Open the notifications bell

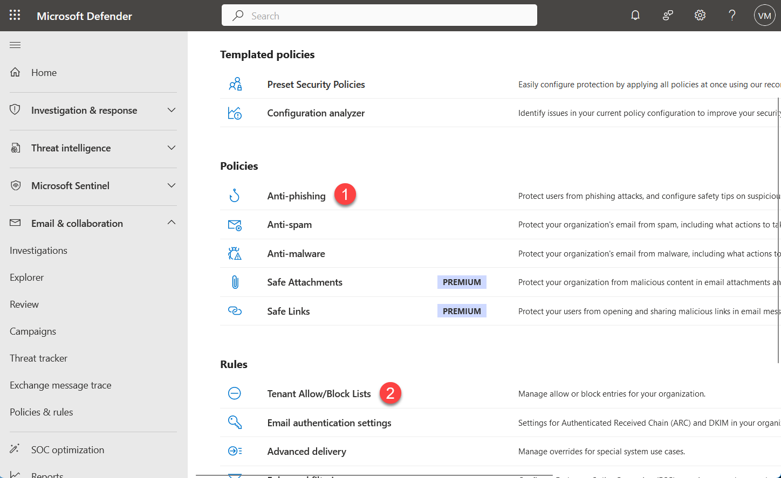click(635, 15)
